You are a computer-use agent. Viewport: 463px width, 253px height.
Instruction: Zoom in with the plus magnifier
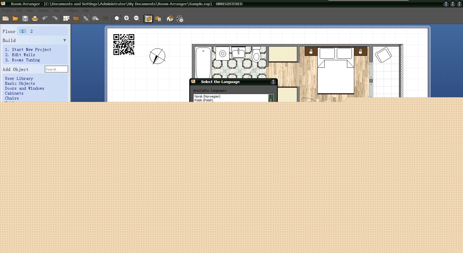[127, 19]
